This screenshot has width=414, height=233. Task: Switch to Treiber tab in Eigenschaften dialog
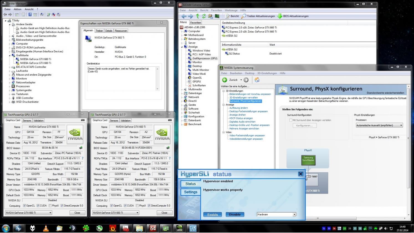pos(99,31)
